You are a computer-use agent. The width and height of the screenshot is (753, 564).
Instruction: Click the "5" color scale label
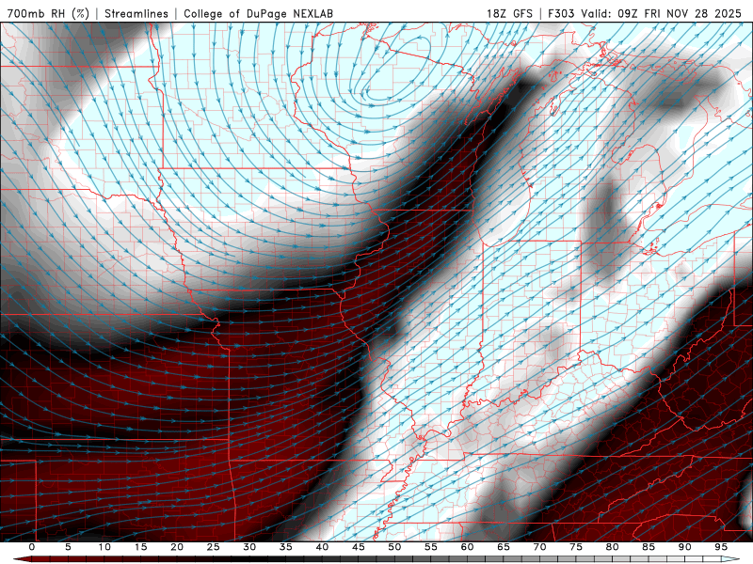(x=68, y=547)
